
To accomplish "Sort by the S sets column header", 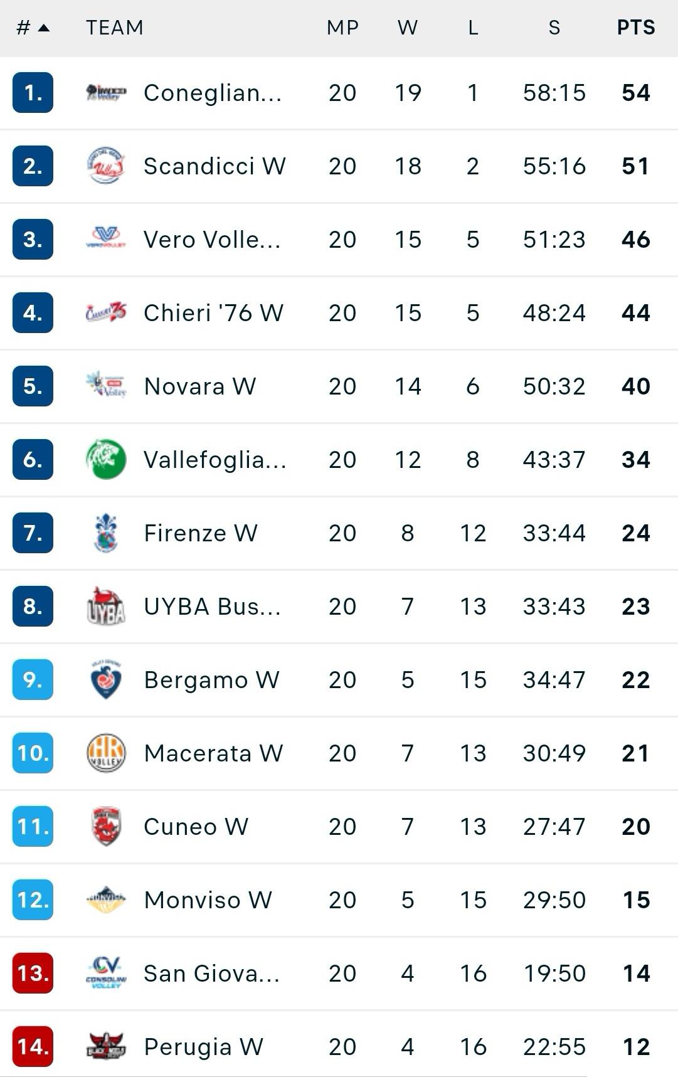I will click(x=554, y=28).
